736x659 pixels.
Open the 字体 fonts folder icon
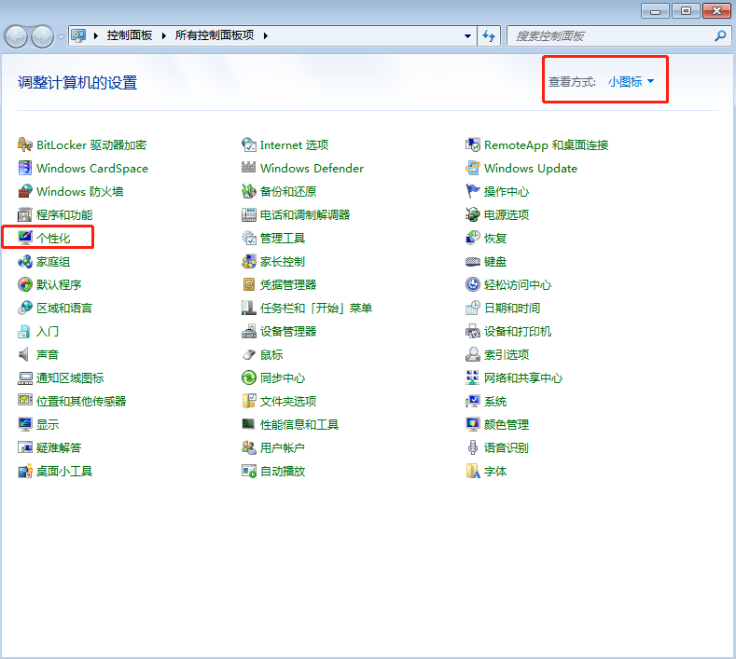coord(473,472)
